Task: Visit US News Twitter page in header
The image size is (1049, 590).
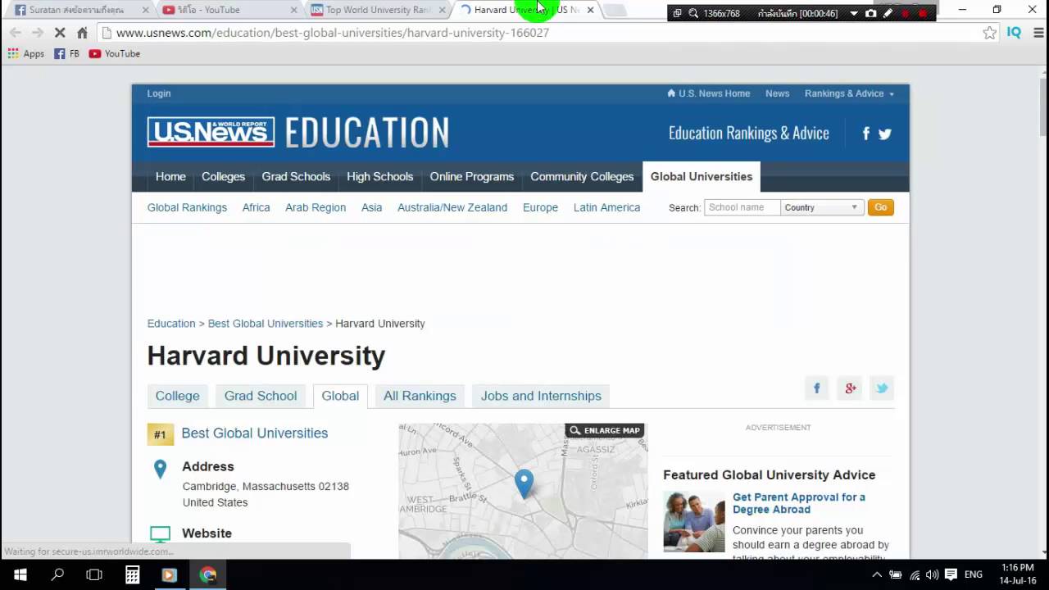Action: pos(885,134)
